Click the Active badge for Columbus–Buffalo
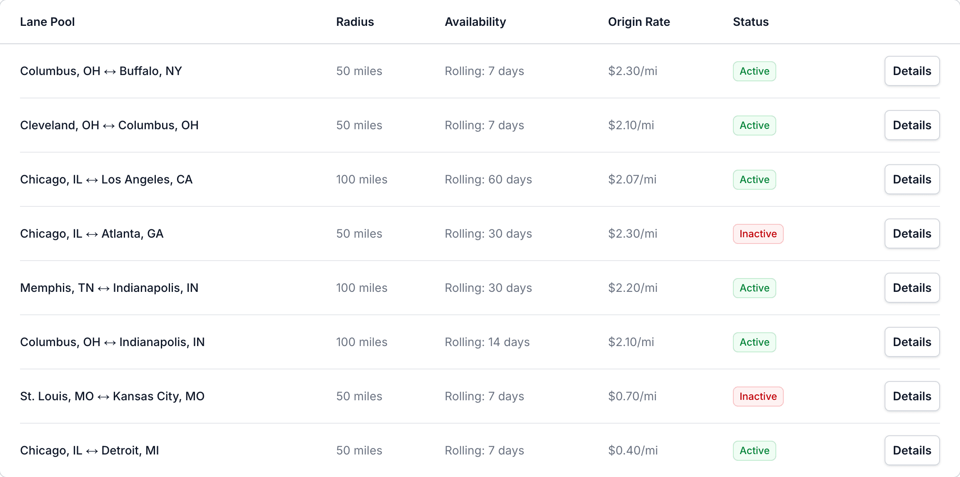The image size is (960, 477). tap(754, 71)
